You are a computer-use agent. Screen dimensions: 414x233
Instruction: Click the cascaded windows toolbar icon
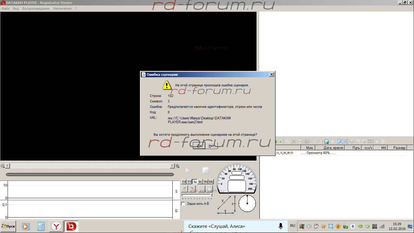point(339,141)
